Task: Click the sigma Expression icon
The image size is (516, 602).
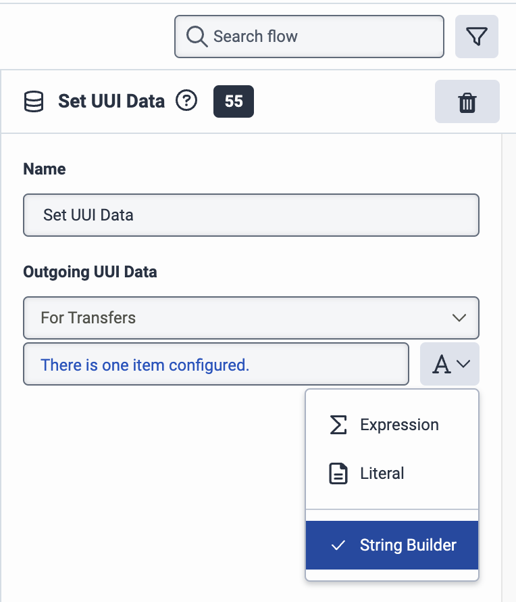Action: (x=338, y=425)
